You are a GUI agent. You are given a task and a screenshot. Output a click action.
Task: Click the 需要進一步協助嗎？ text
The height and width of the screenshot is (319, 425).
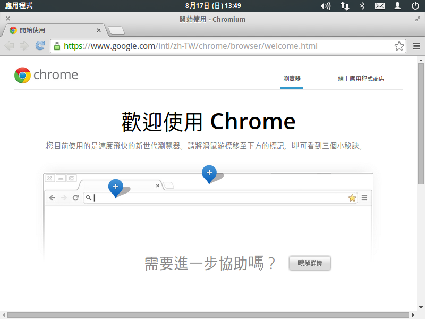pyautogui.click(x=210, y=263)
